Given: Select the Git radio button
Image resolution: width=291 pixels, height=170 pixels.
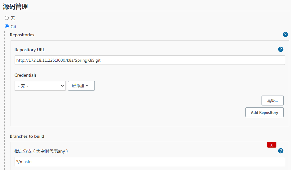Looking at the screenshot, I should (7, 26).
